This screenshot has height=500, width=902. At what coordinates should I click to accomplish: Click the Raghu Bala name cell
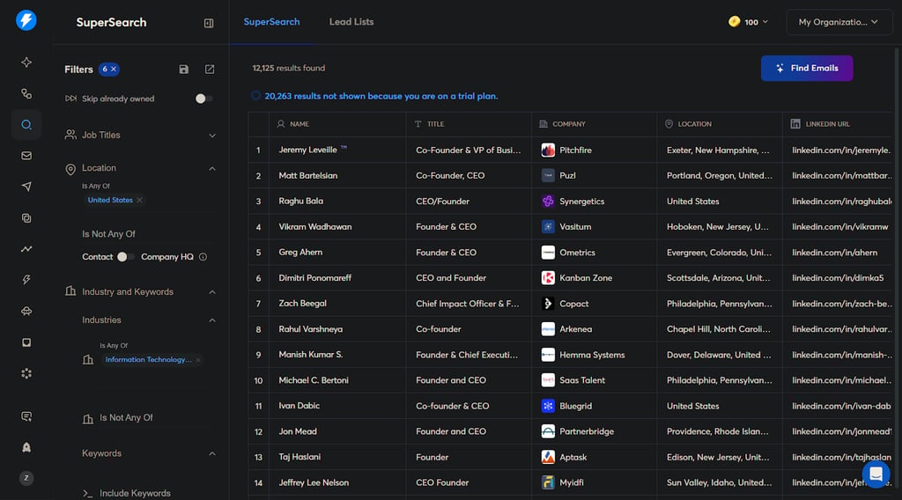point(301,202)
